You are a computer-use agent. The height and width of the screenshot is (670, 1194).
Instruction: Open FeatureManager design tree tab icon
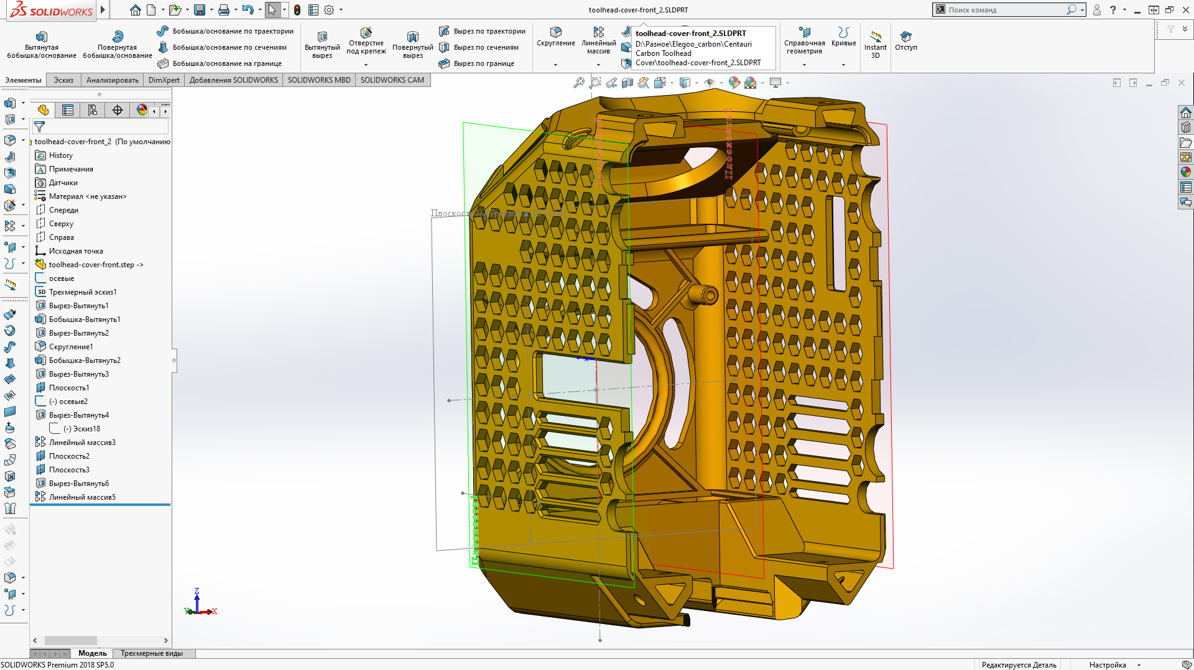[43, 110]
